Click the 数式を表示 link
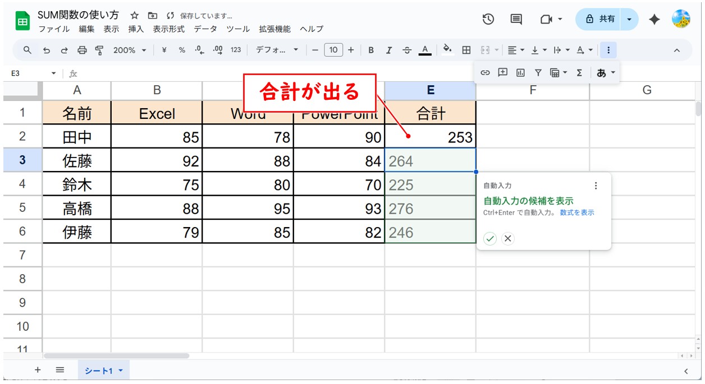Screen dimensions: 705x384 coord(576,213)
